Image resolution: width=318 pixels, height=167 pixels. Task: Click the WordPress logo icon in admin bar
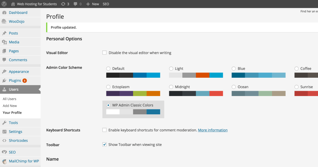pyautogui.click(x=4, y=4)
